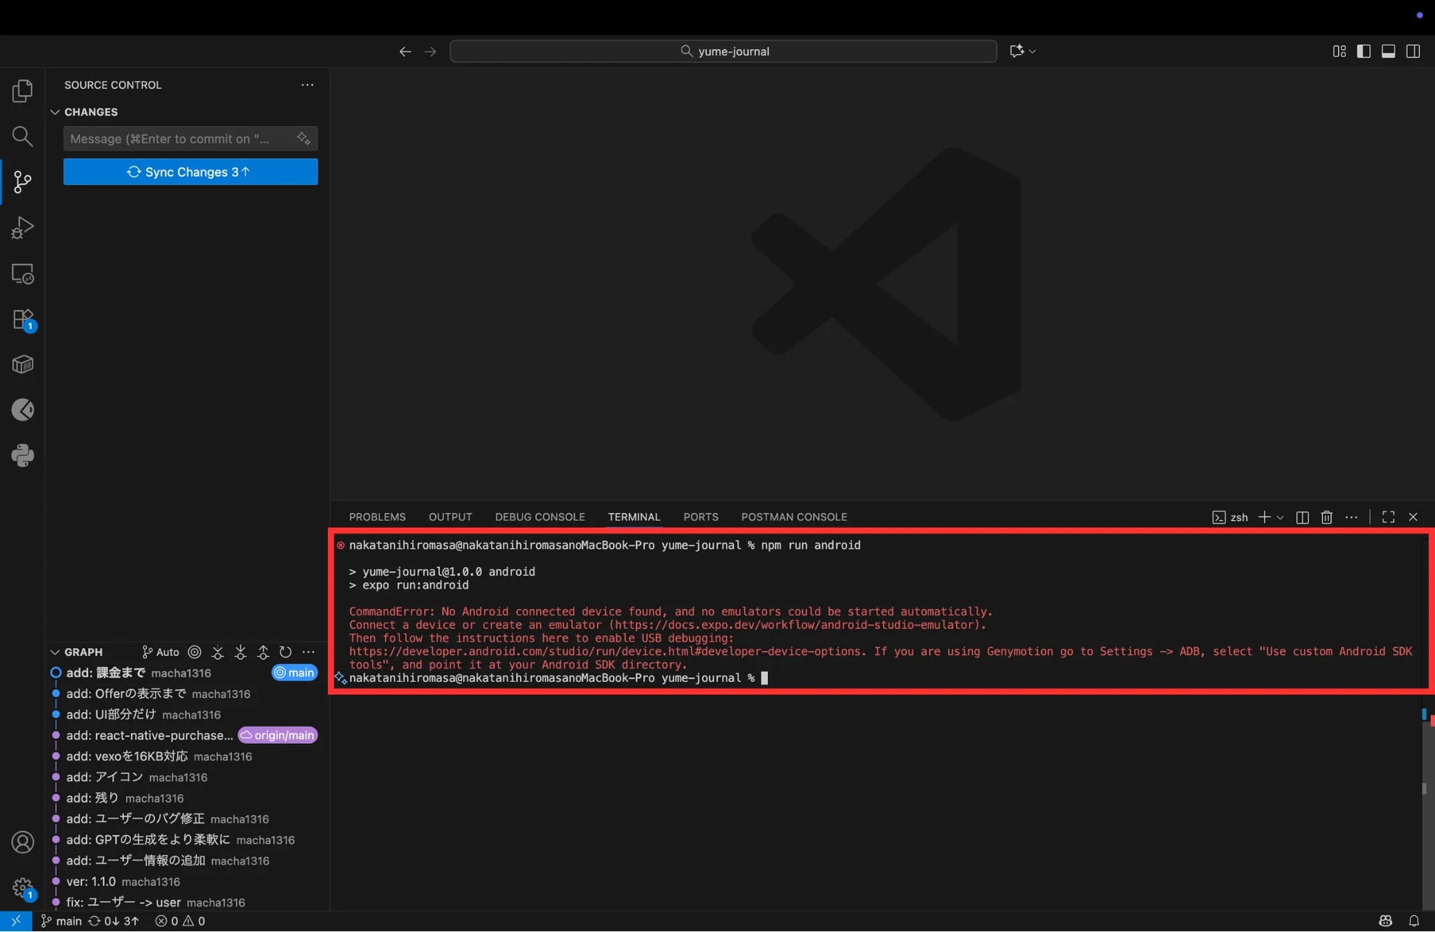Click the main branch status bar item
This screenshot has height=932, width=1435.
click(62, 921)
